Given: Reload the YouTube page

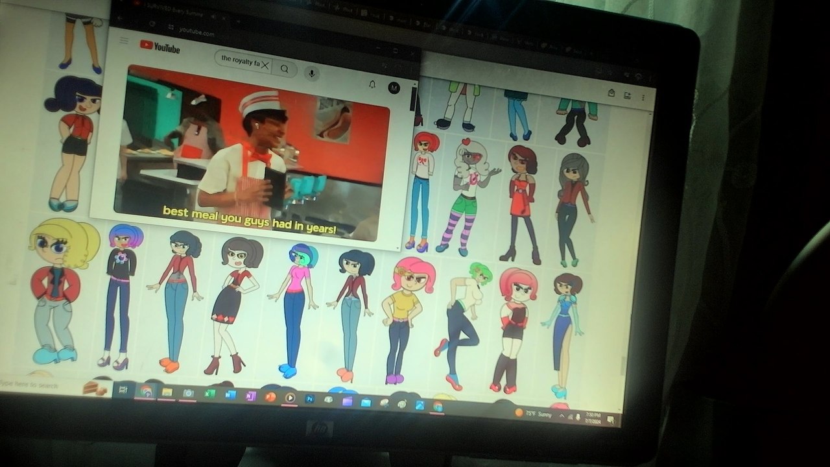Looking at the screenshot, I should [152, 23].
